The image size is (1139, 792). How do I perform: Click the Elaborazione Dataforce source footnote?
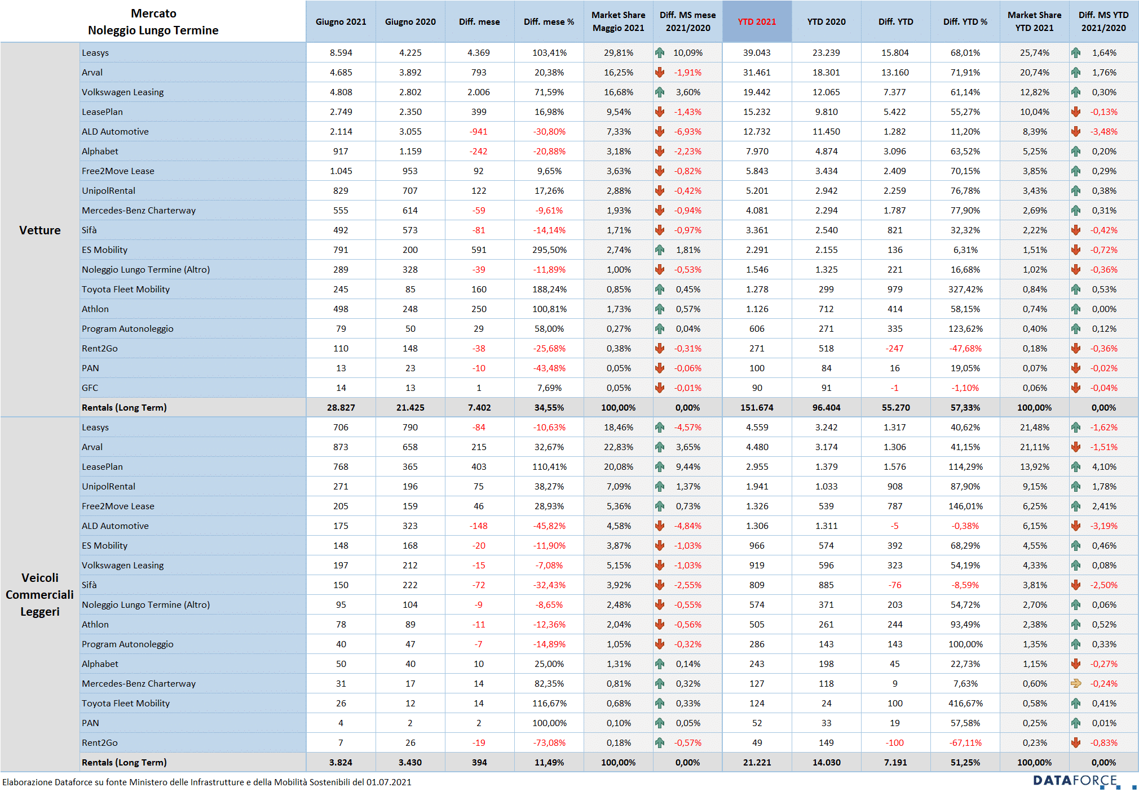(207, 782)
